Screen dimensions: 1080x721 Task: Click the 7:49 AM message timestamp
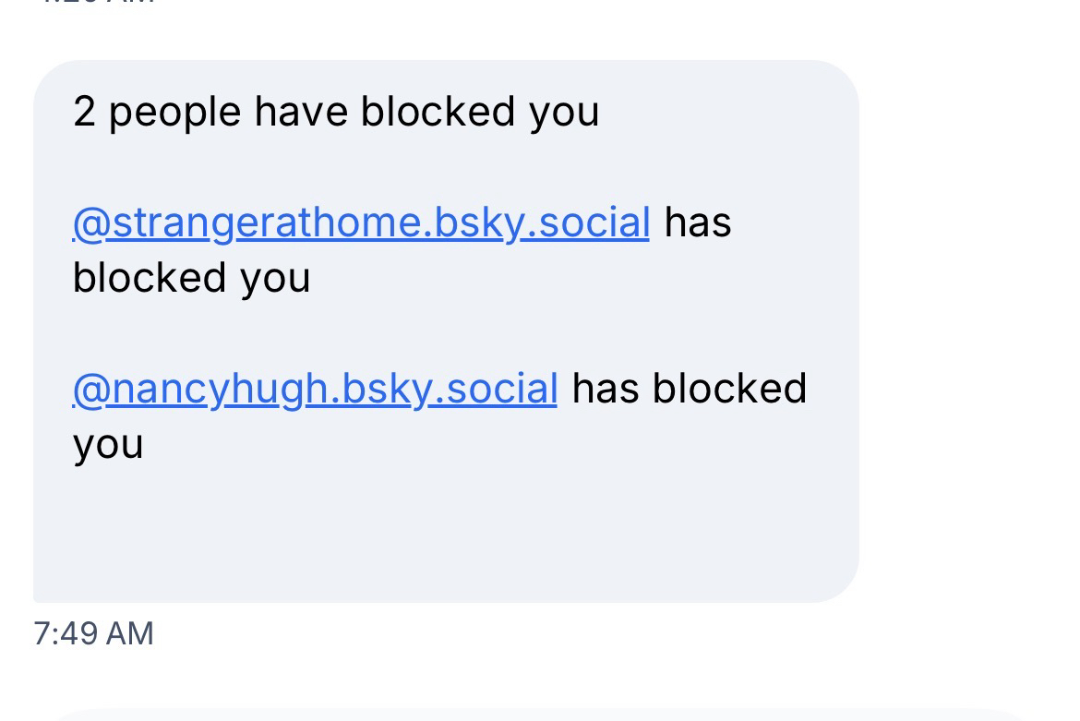93,633
